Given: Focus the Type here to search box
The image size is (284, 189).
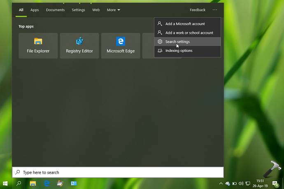Looking at the screenshot, I should (x=118, y=173).
